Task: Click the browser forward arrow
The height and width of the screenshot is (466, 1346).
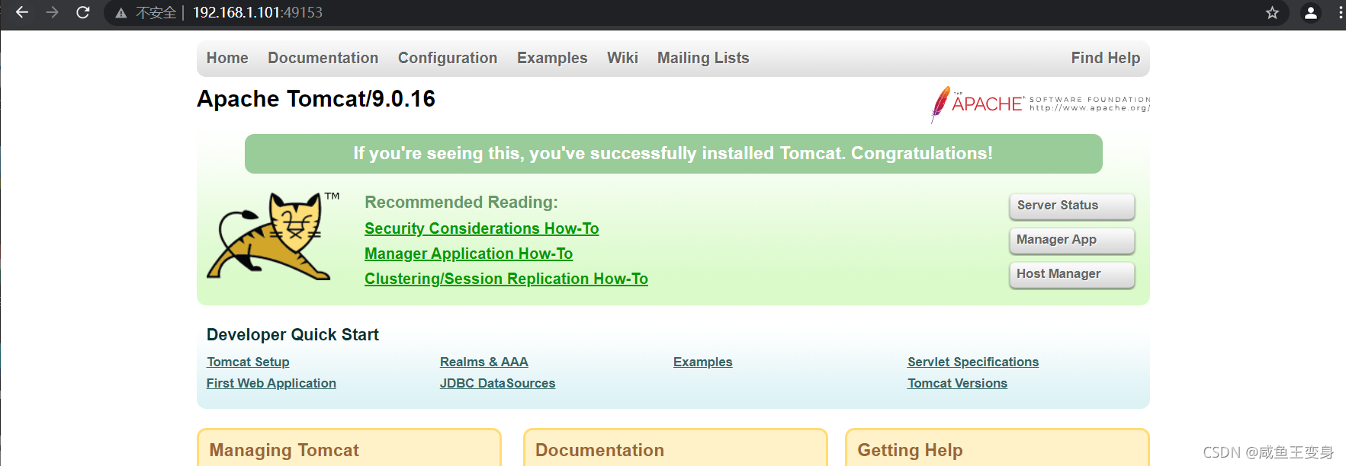Action: [52, 12]
